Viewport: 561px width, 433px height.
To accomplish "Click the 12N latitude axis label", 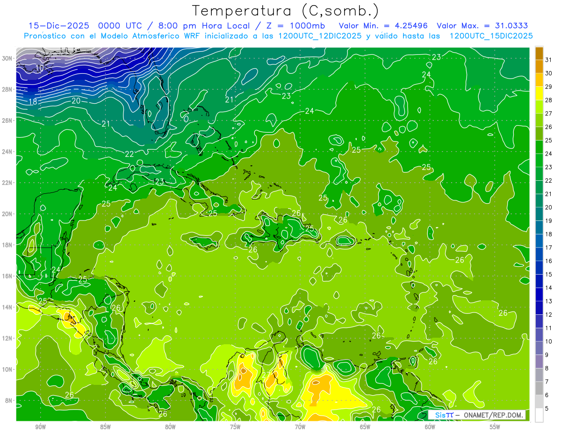I will point(7,338).
